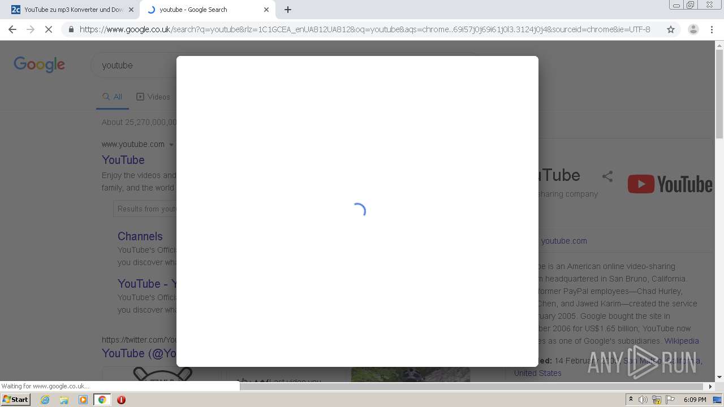Screen dimensions: 724x407
Task: Stop loading the page
Action: [49, 29]
